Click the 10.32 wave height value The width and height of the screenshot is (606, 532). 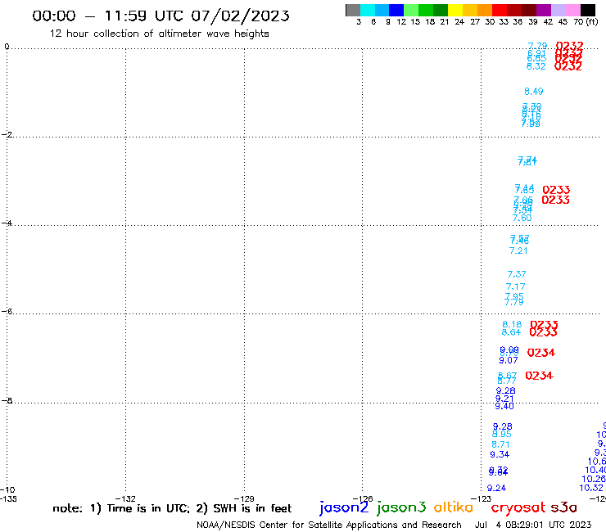click(x=591, y=489)
